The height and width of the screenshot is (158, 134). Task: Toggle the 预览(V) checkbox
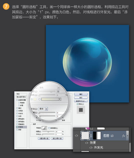[x=78, y=104]
